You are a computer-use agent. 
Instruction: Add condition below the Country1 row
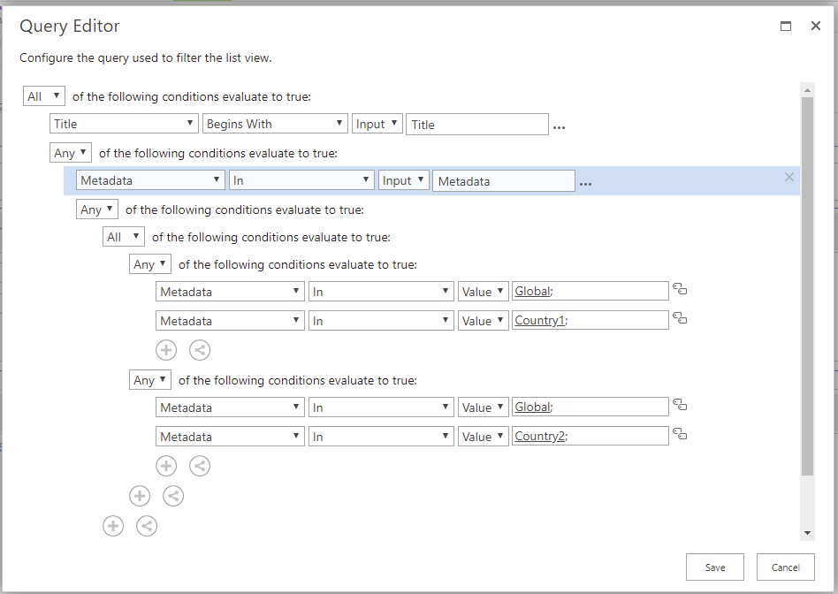(x=166, y=350)
